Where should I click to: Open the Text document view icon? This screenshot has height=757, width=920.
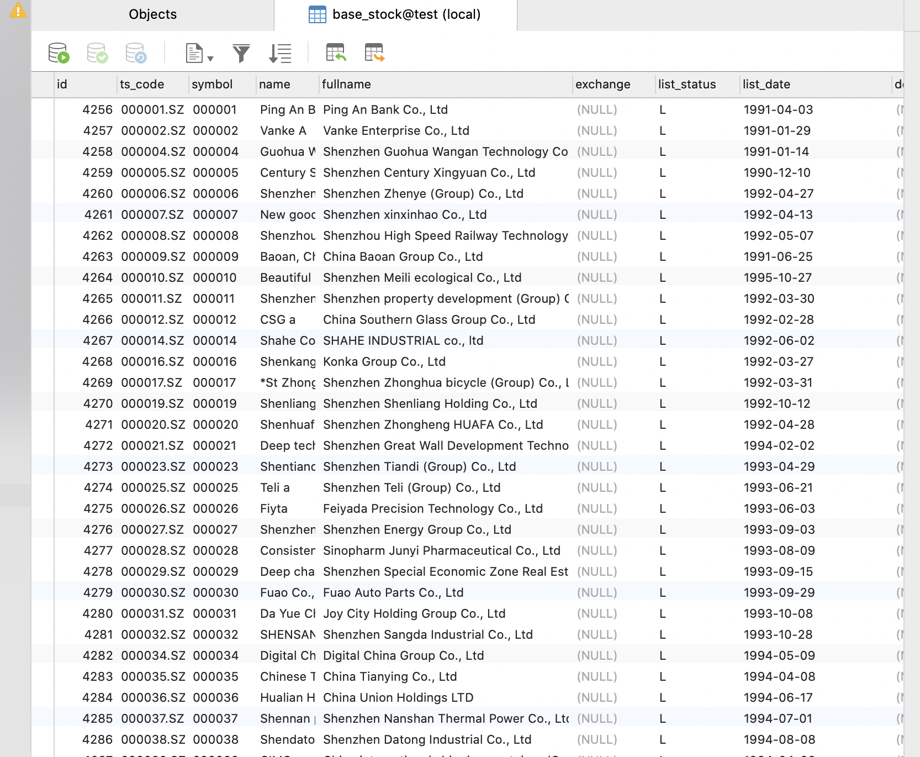coord(194,53)
